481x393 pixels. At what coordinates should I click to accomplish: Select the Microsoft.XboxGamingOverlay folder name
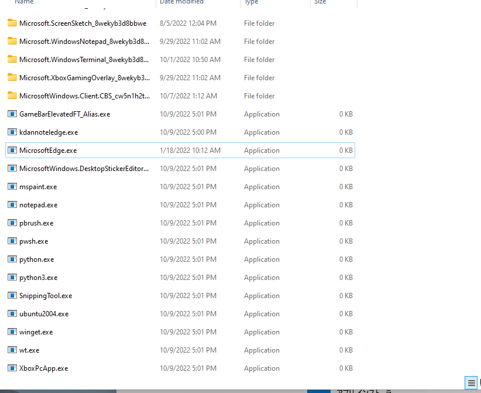[x=84, y=78]
